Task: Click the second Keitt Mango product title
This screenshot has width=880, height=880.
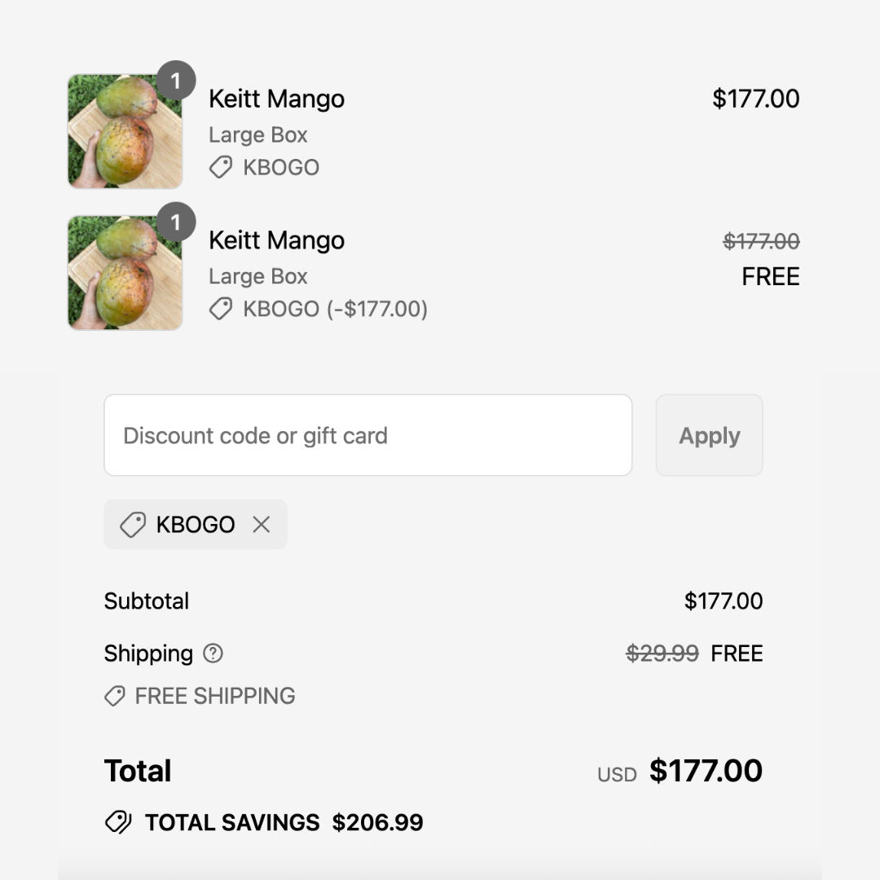Action: point(276,240)
